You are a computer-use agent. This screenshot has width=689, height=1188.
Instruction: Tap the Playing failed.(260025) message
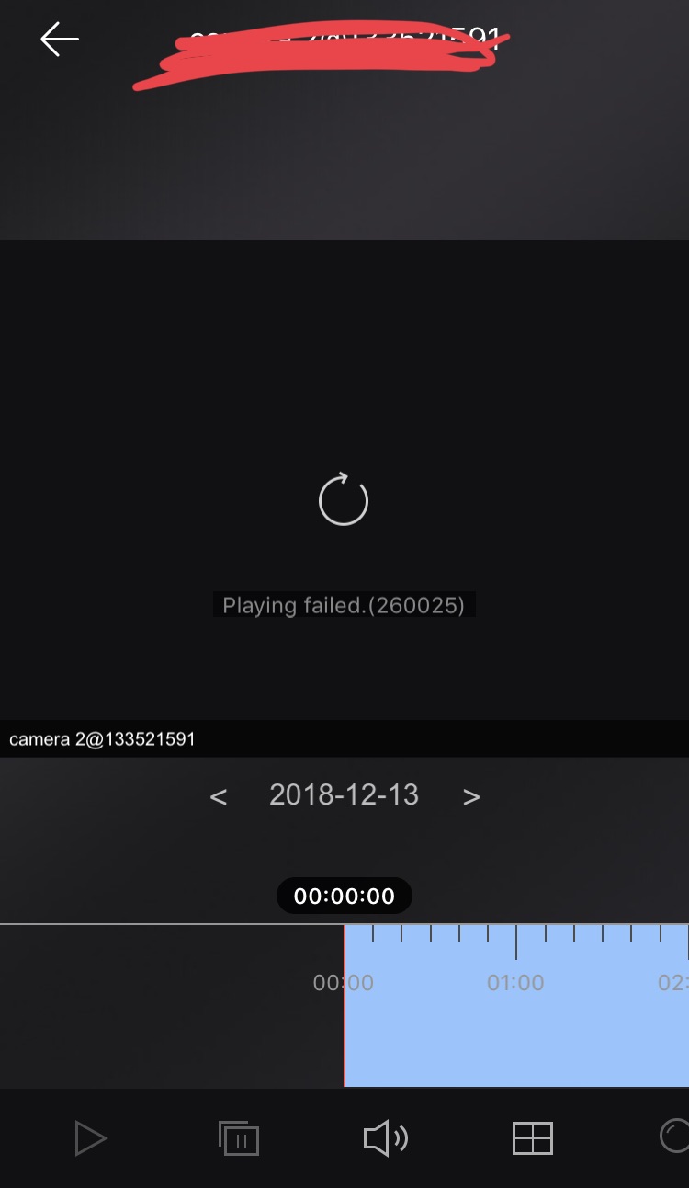[x=344, y=605]
